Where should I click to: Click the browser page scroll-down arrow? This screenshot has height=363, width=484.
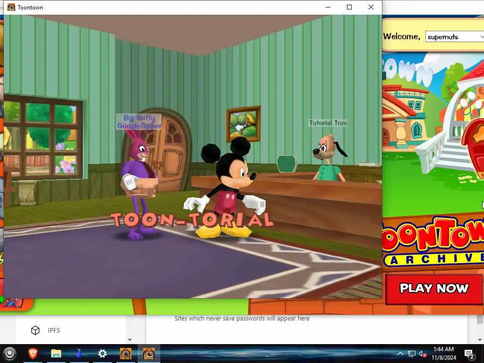point(480,339)
